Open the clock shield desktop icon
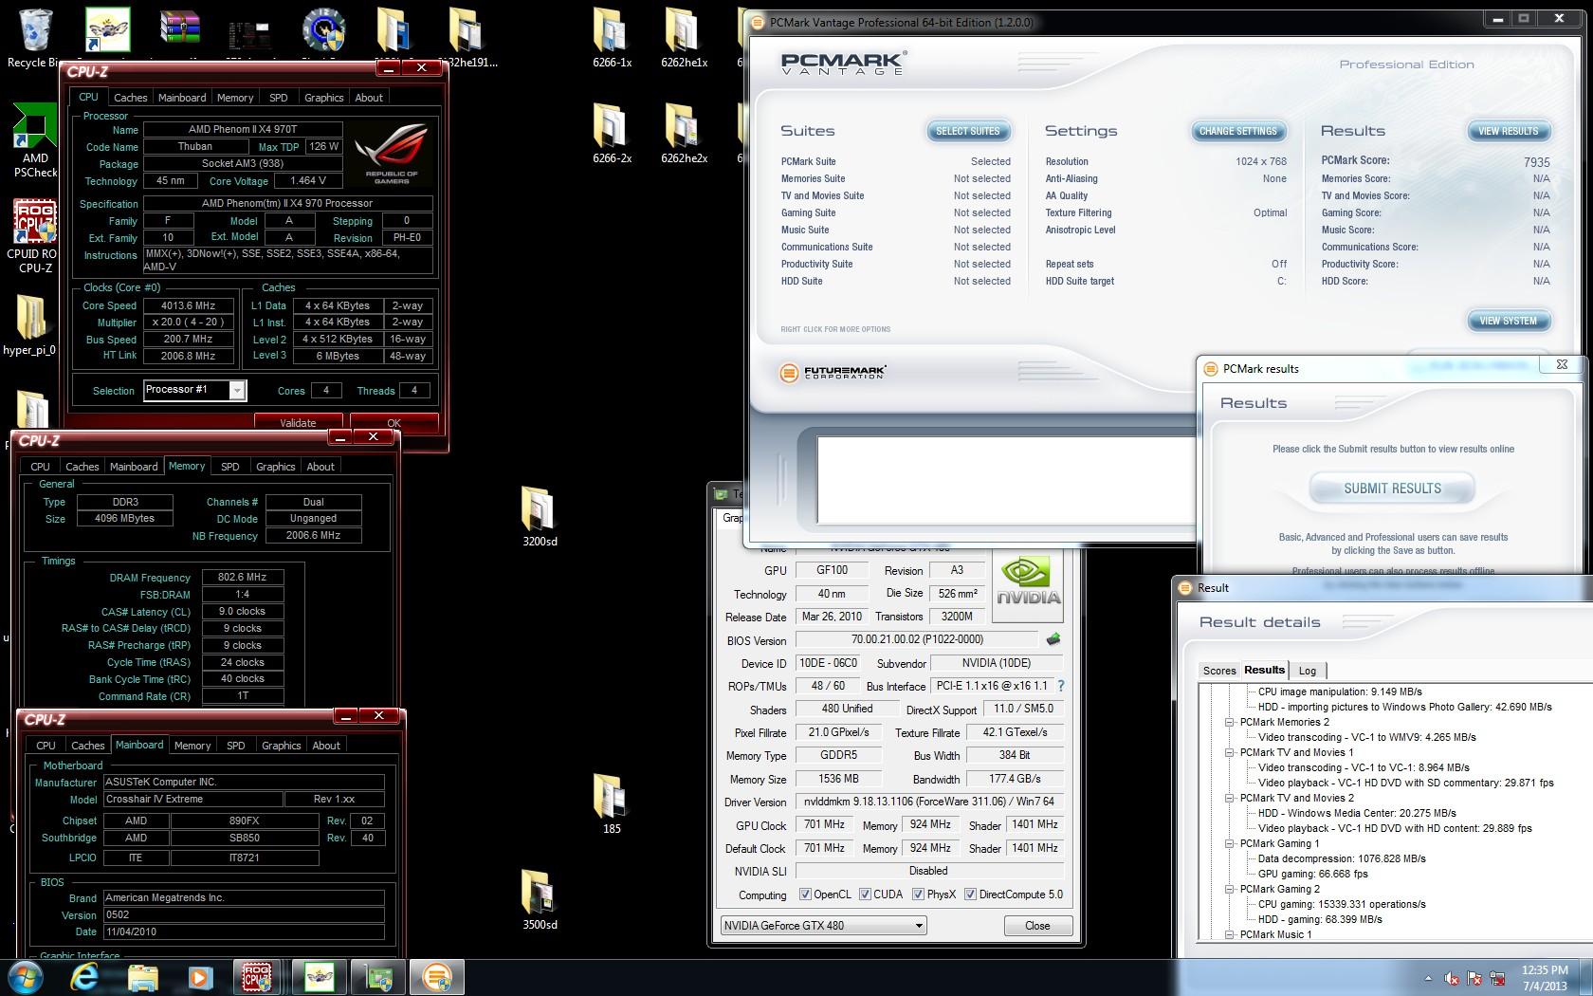The height and width of the screenshot is (996, 1593). click(x=323, y=29)
